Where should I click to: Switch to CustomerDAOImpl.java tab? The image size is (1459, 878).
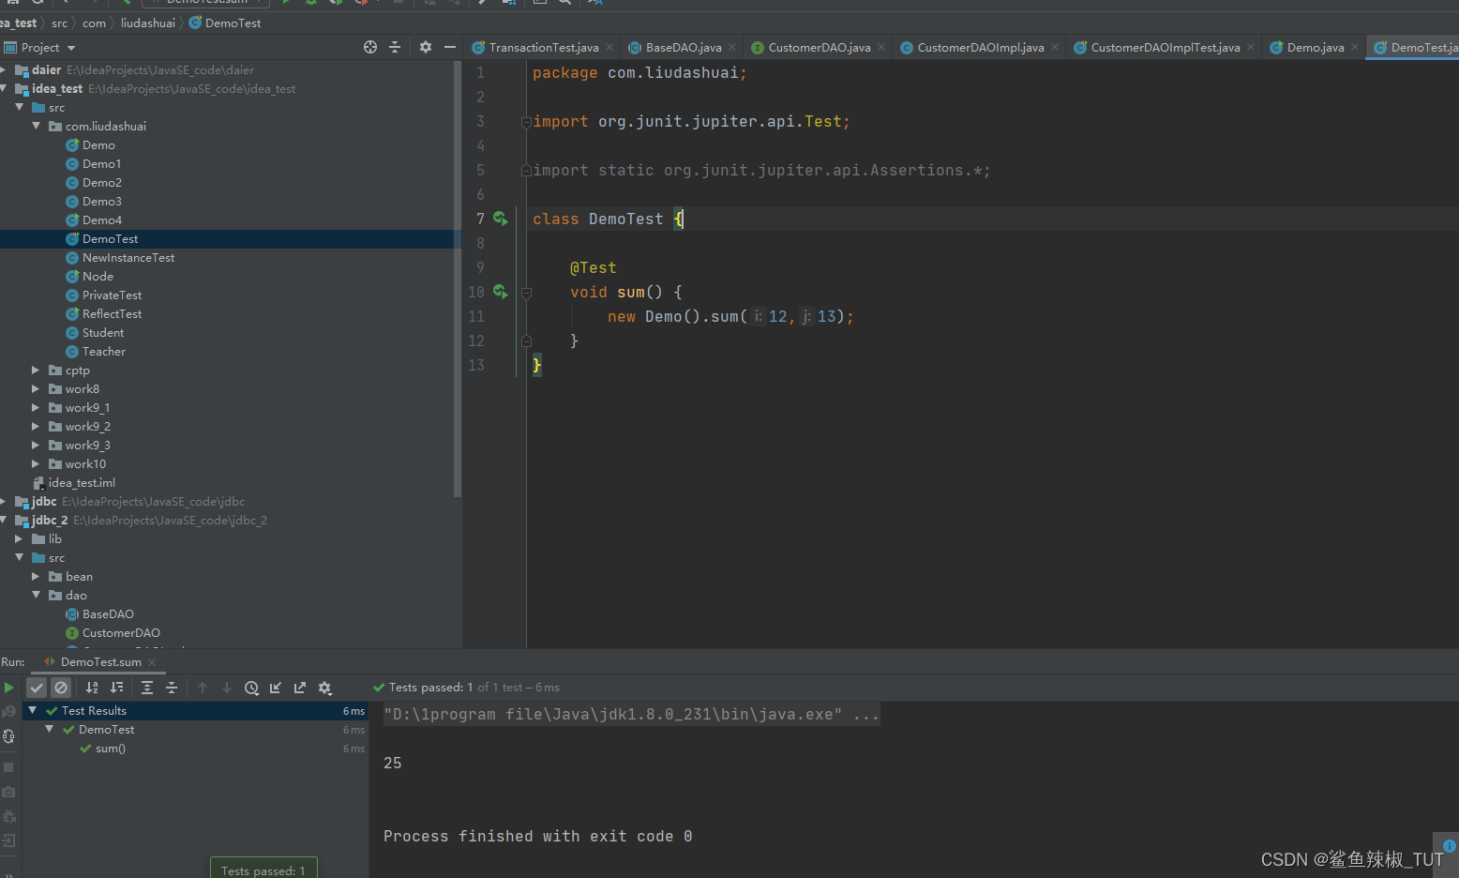[981, 47]
